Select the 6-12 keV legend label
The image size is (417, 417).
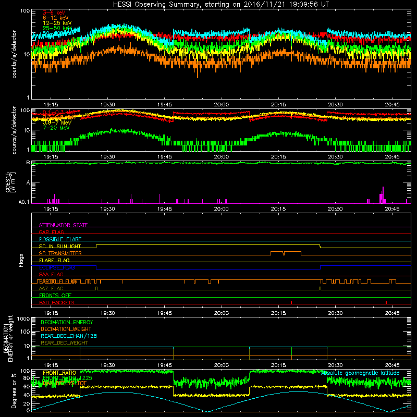pos(56,18)
